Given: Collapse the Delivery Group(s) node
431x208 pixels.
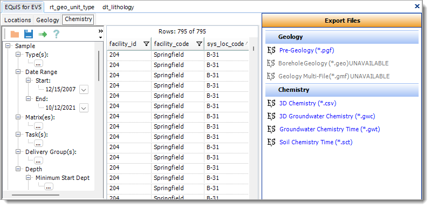Looking at the screenshot, I should point(18,152).
